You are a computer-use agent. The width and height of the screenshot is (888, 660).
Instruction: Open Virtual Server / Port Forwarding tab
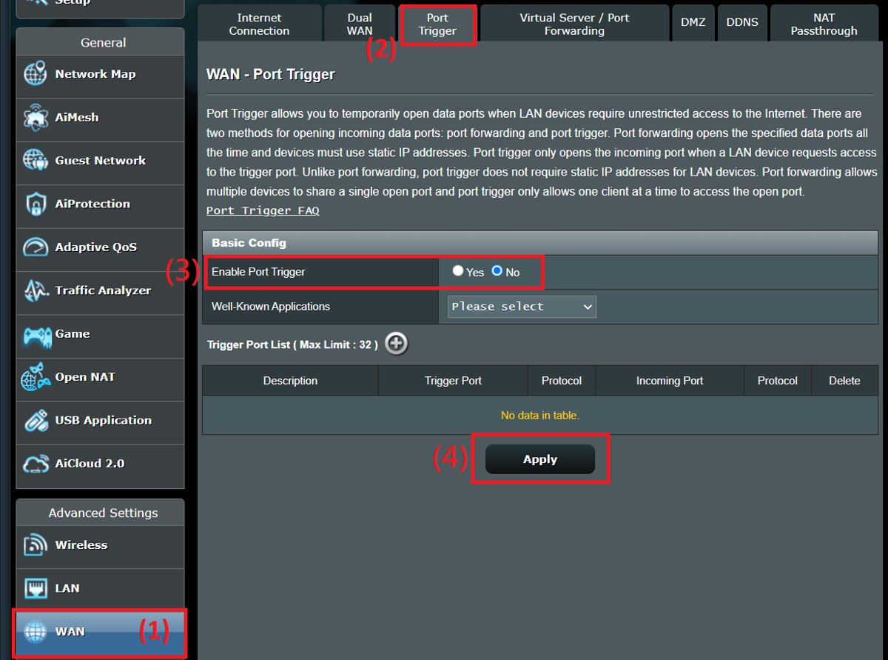(x=574, y=24)
